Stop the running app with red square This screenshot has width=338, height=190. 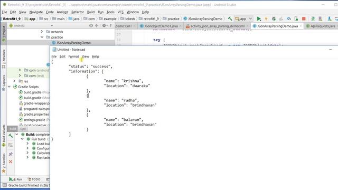(x=304, y=19)
